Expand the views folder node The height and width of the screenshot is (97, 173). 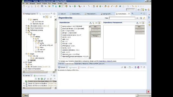36,47
